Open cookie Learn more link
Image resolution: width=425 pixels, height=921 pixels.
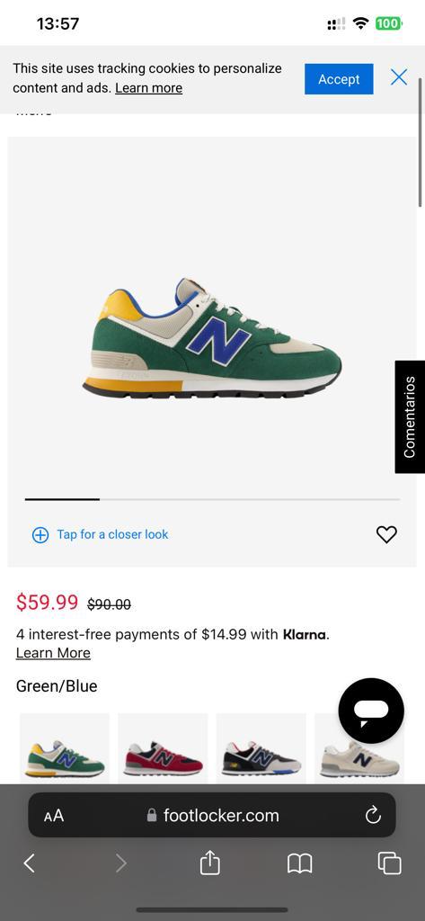(148, 88)
